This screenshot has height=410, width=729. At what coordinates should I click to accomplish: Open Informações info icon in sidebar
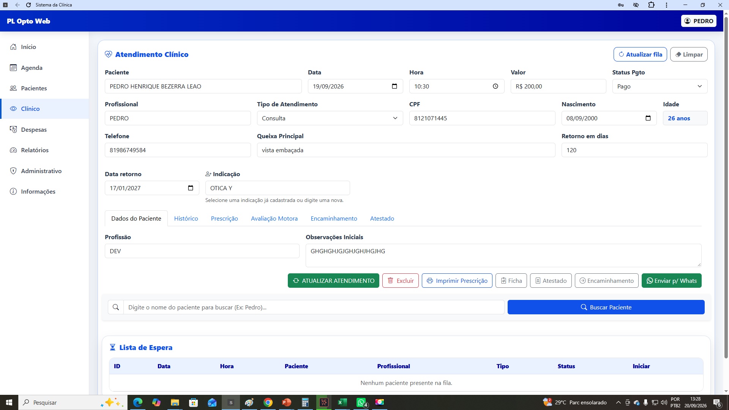[x=13, y=191]
